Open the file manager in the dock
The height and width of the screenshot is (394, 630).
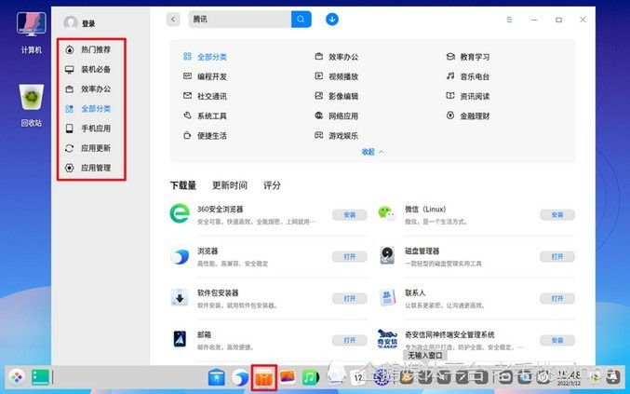(x=217, y=377)
